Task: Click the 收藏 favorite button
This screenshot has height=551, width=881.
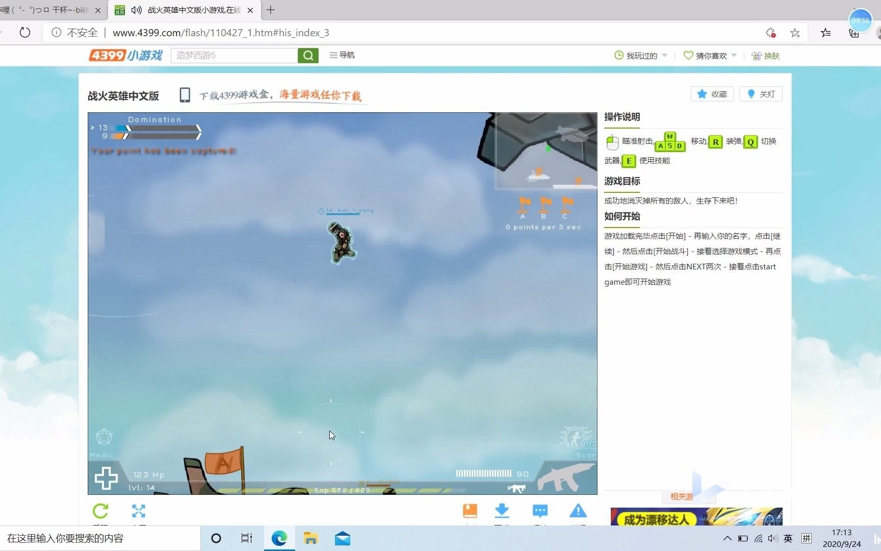Action: [x=712, y=94]
